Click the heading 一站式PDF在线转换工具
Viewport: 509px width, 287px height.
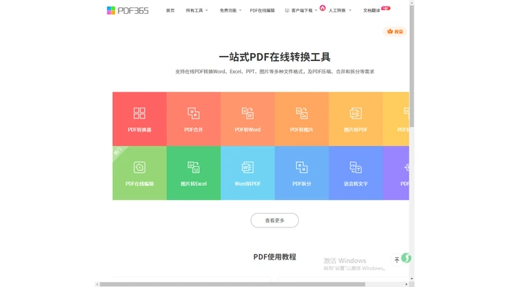(275, 57)
